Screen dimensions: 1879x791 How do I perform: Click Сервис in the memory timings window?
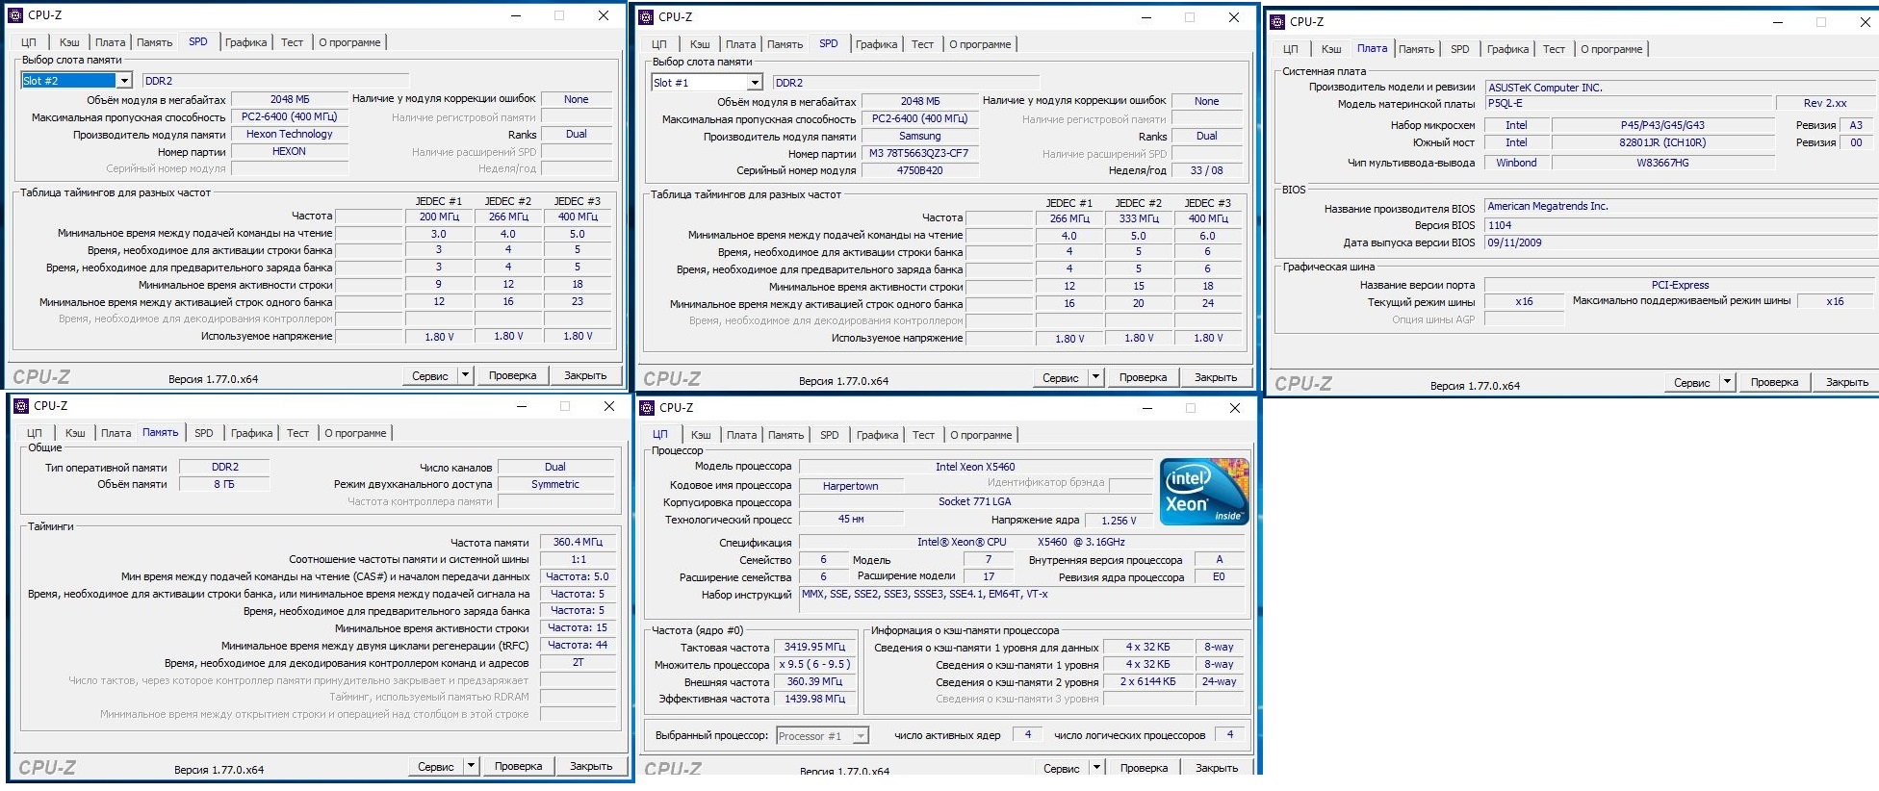coord(436,766)
